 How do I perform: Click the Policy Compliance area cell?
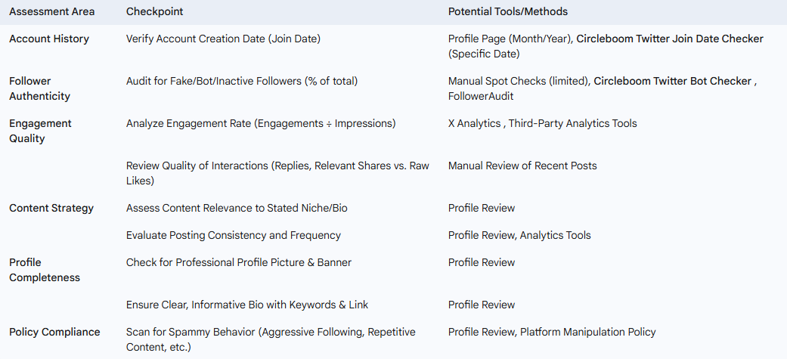(54, 332)
